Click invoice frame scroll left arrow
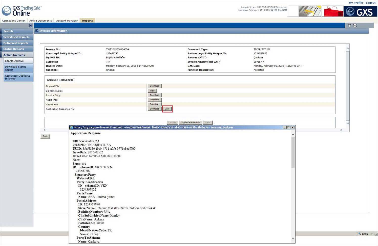 [45, 130]
